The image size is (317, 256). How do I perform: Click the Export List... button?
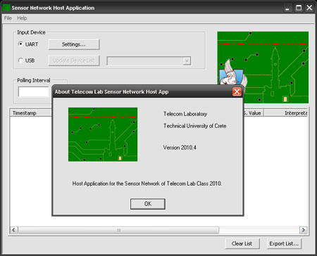[x=284, y=243]
